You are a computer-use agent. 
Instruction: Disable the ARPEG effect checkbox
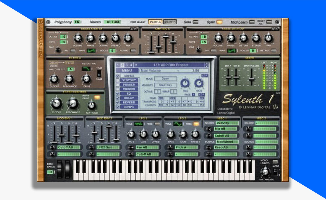(x=117, y=76)
